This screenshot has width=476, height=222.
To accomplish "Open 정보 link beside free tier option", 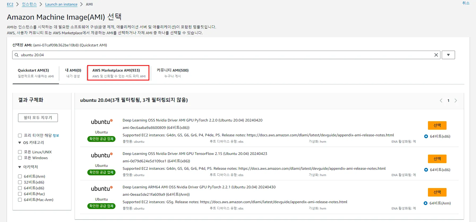I will point(56,136).
